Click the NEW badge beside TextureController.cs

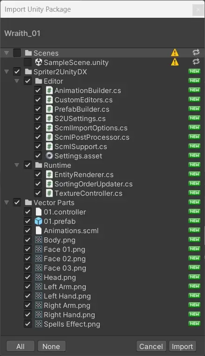194,193
